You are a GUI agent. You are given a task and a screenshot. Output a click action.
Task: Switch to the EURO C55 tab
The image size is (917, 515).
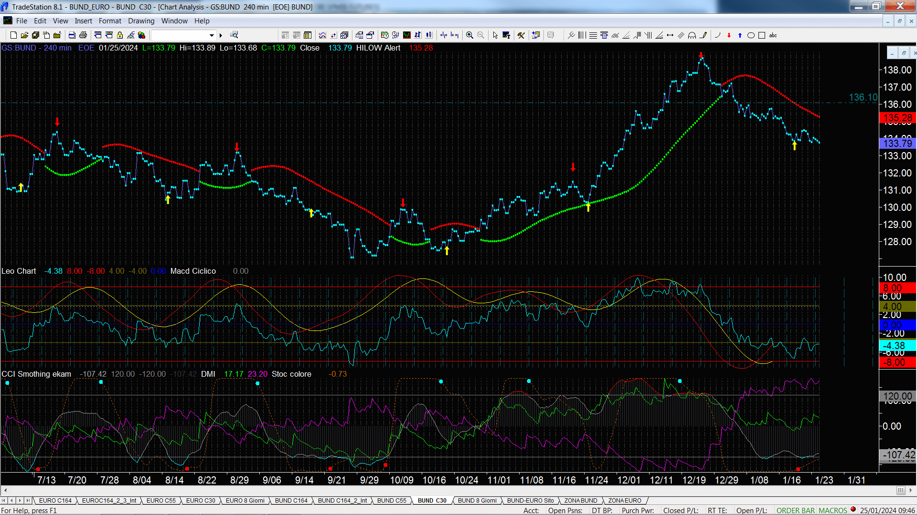[x=161, y=501]
